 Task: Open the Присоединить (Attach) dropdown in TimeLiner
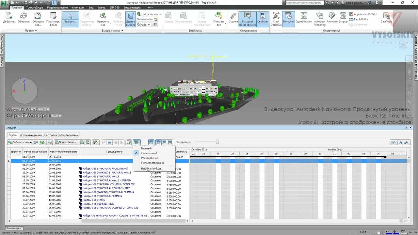pos(66,142)
